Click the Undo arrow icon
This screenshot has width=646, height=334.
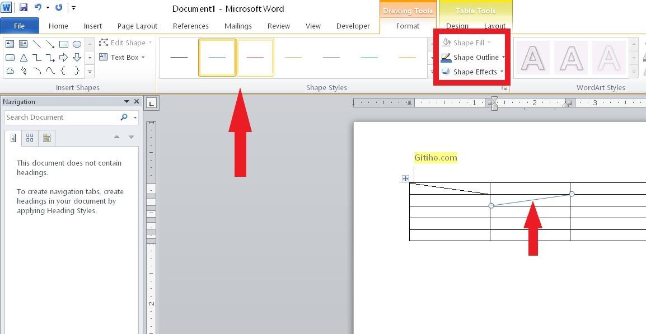[x=38, y=7]
